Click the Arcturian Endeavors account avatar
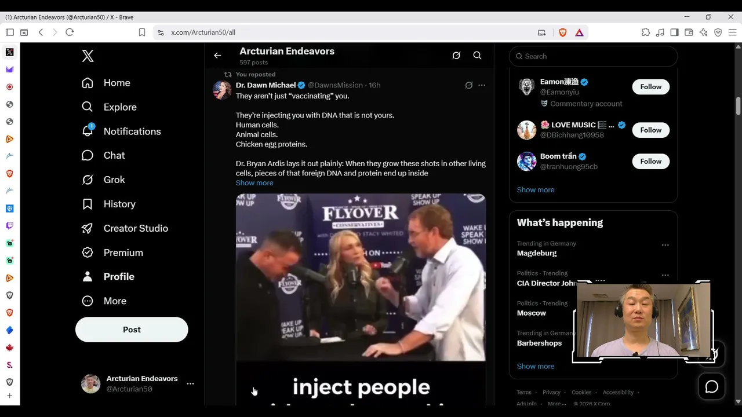Image resolution: width=742 pixels, height=417 pixels. click(x=90, y=383)
